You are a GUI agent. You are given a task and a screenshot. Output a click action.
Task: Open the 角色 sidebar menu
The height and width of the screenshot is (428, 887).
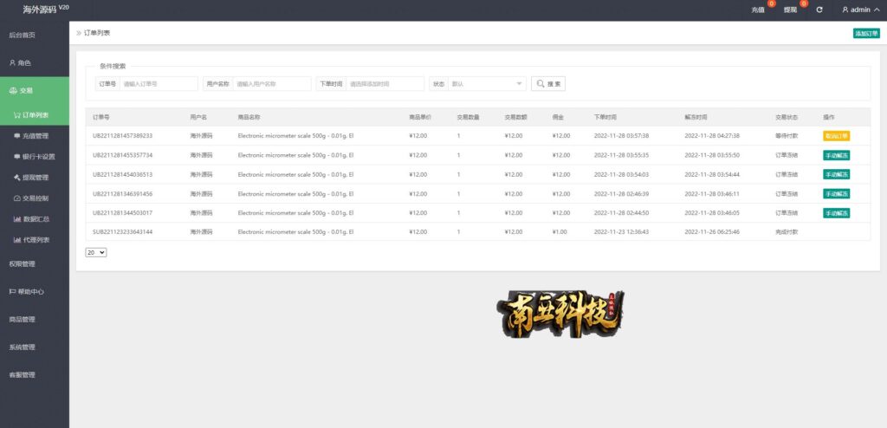(x=35, y=63)
